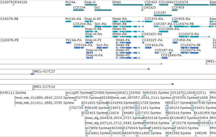Click the Dmel_neb_007057_0591_3111.3prime label
This screenshot has height=137, width=216.
point(141,98)
